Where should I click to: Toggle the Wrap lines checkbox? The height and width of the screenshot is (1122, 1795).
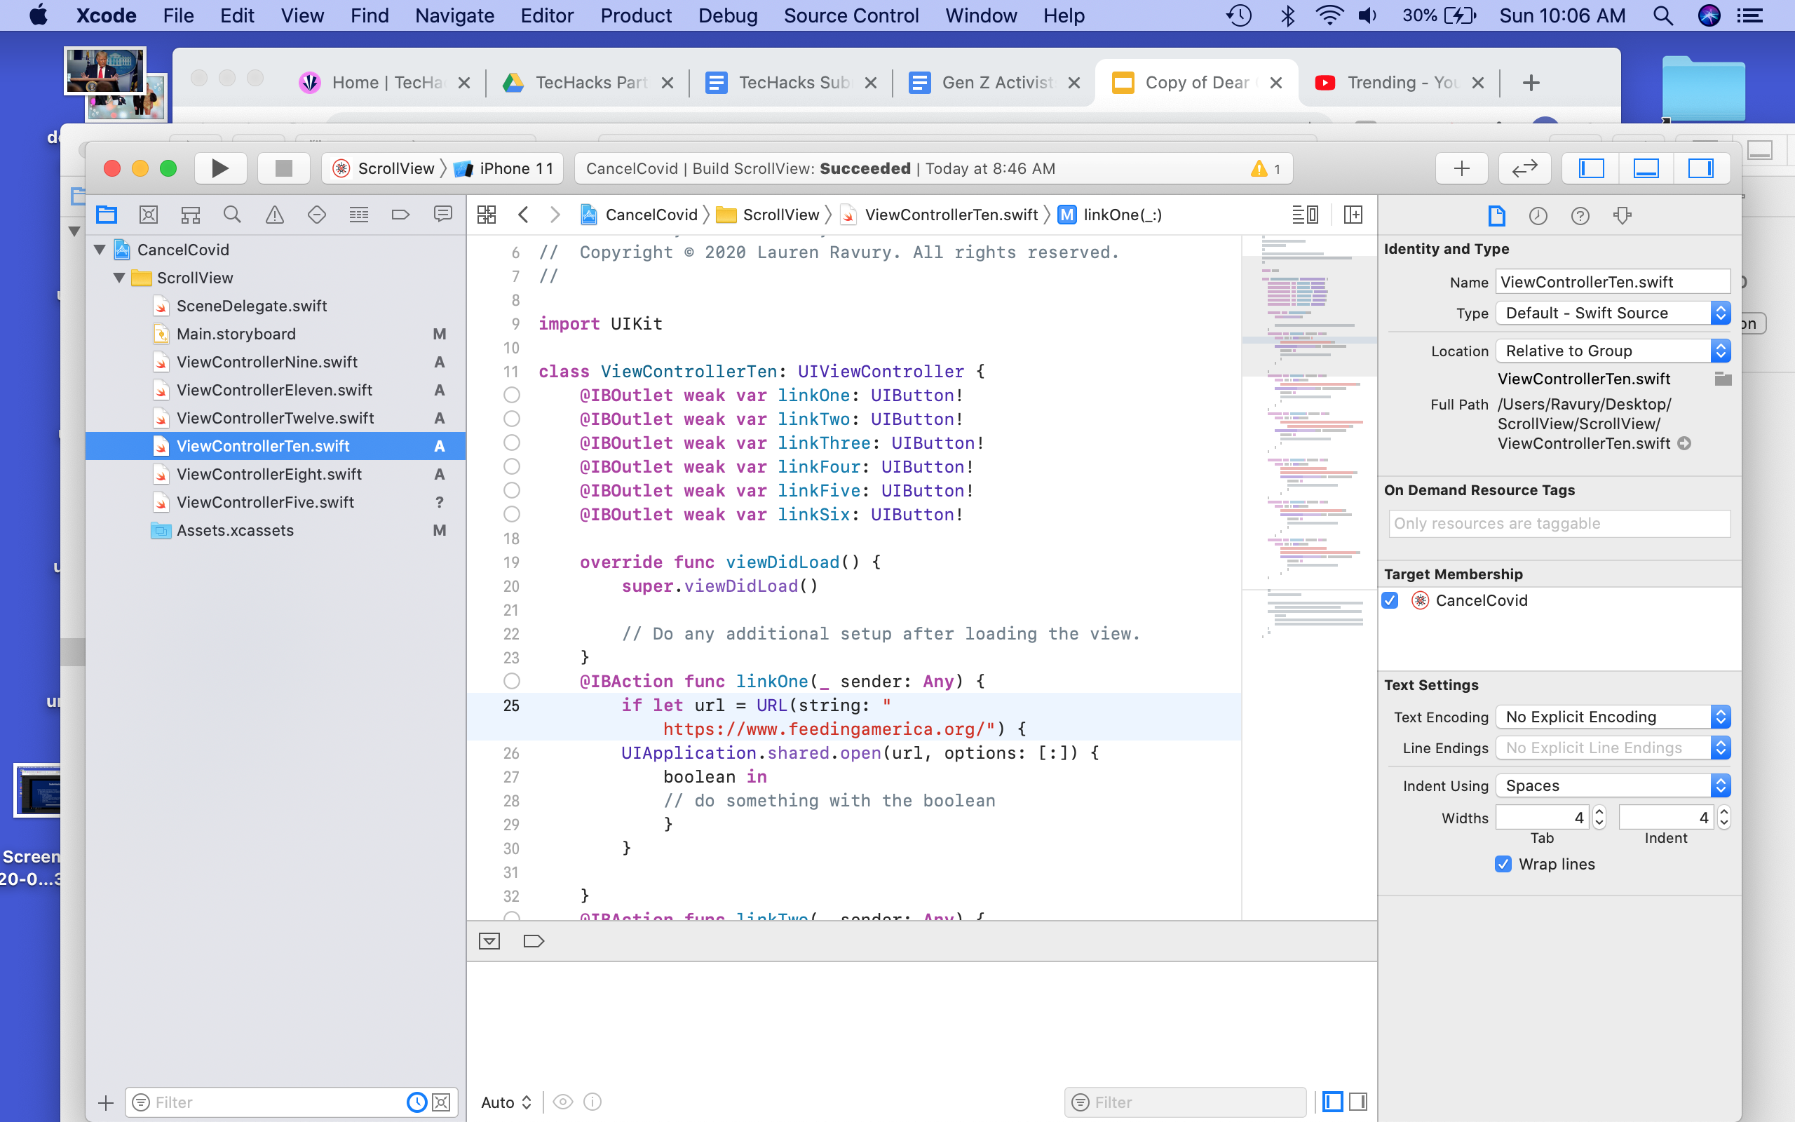click(1503, 864)
